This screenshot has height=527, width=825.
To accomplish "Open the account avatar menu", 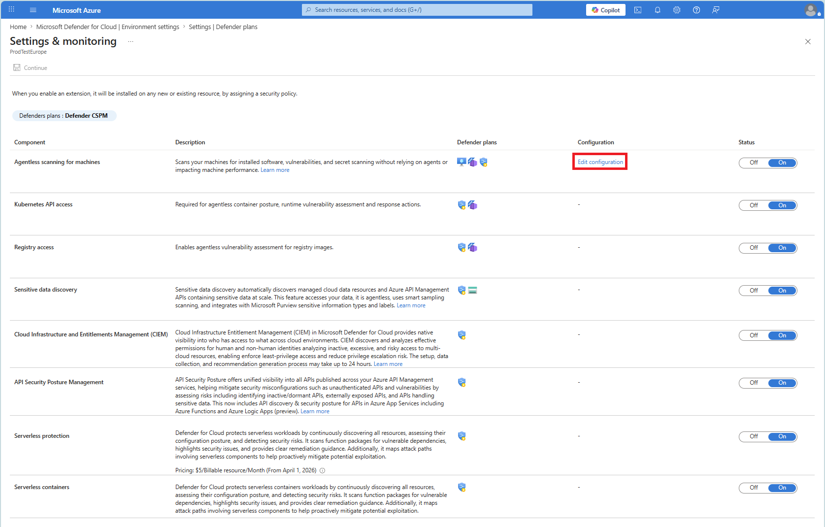I will (x=811, y=10).
